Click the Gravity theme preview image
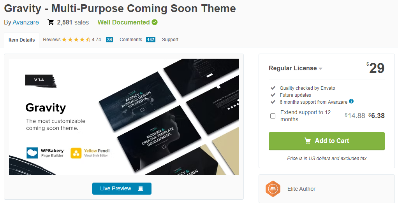This screenshot has width=398, height=209. click(x=124, y=117)
